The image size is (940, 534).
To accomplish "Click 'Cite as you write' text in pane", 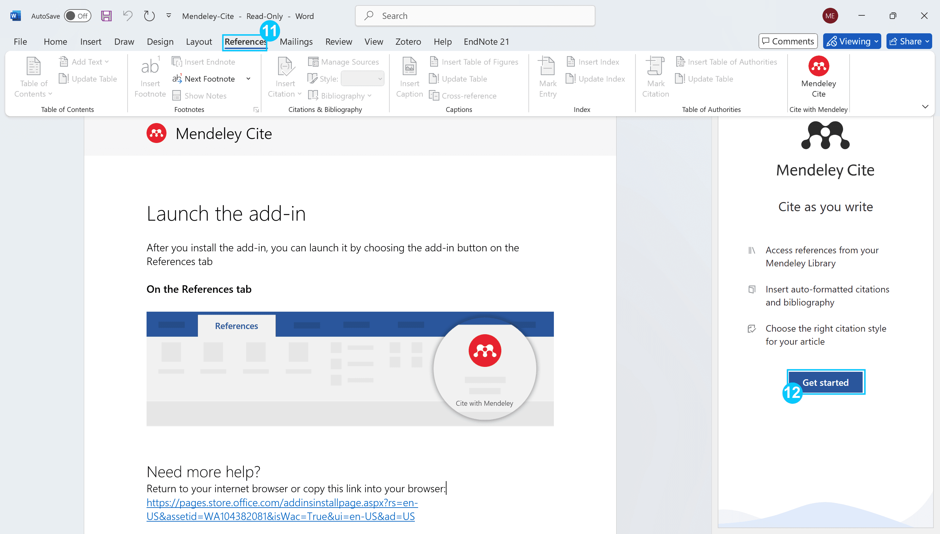I will point(826,207).
